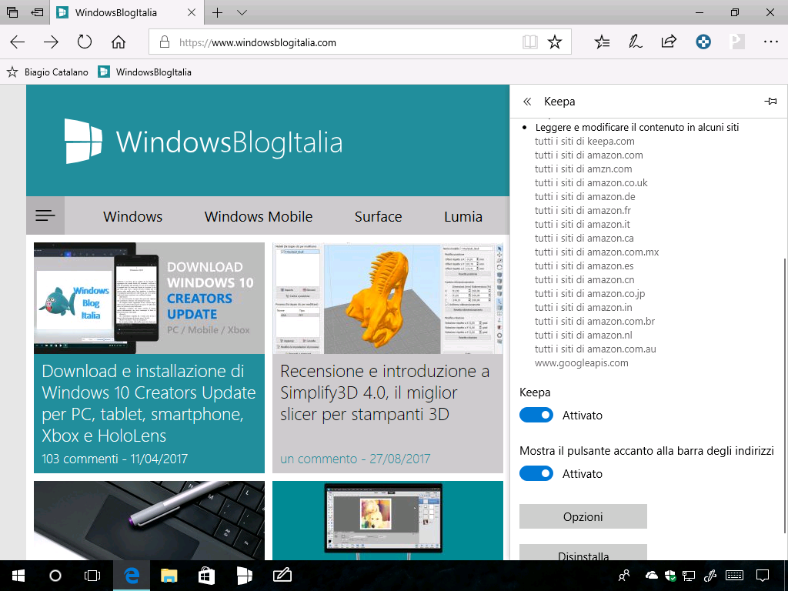Open 'un commento' link for Simplify3D
788x591 pixels.
click(319, 459)
